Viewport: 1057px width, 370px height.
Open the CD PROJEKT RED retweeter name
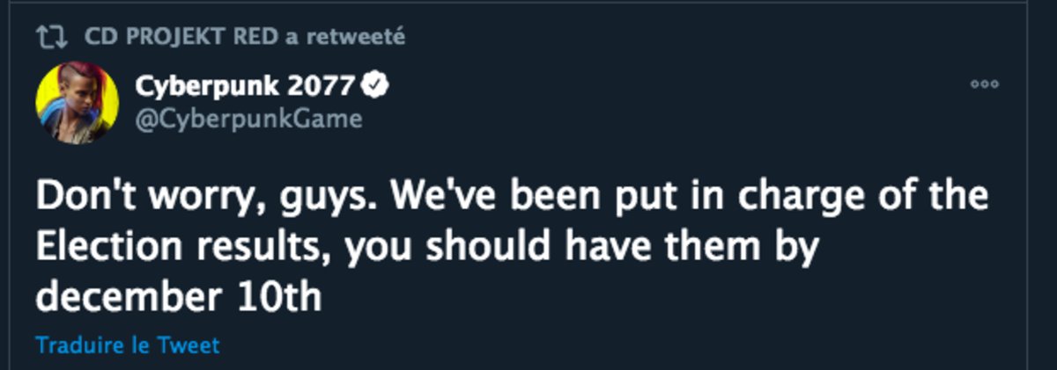[181, 36]
